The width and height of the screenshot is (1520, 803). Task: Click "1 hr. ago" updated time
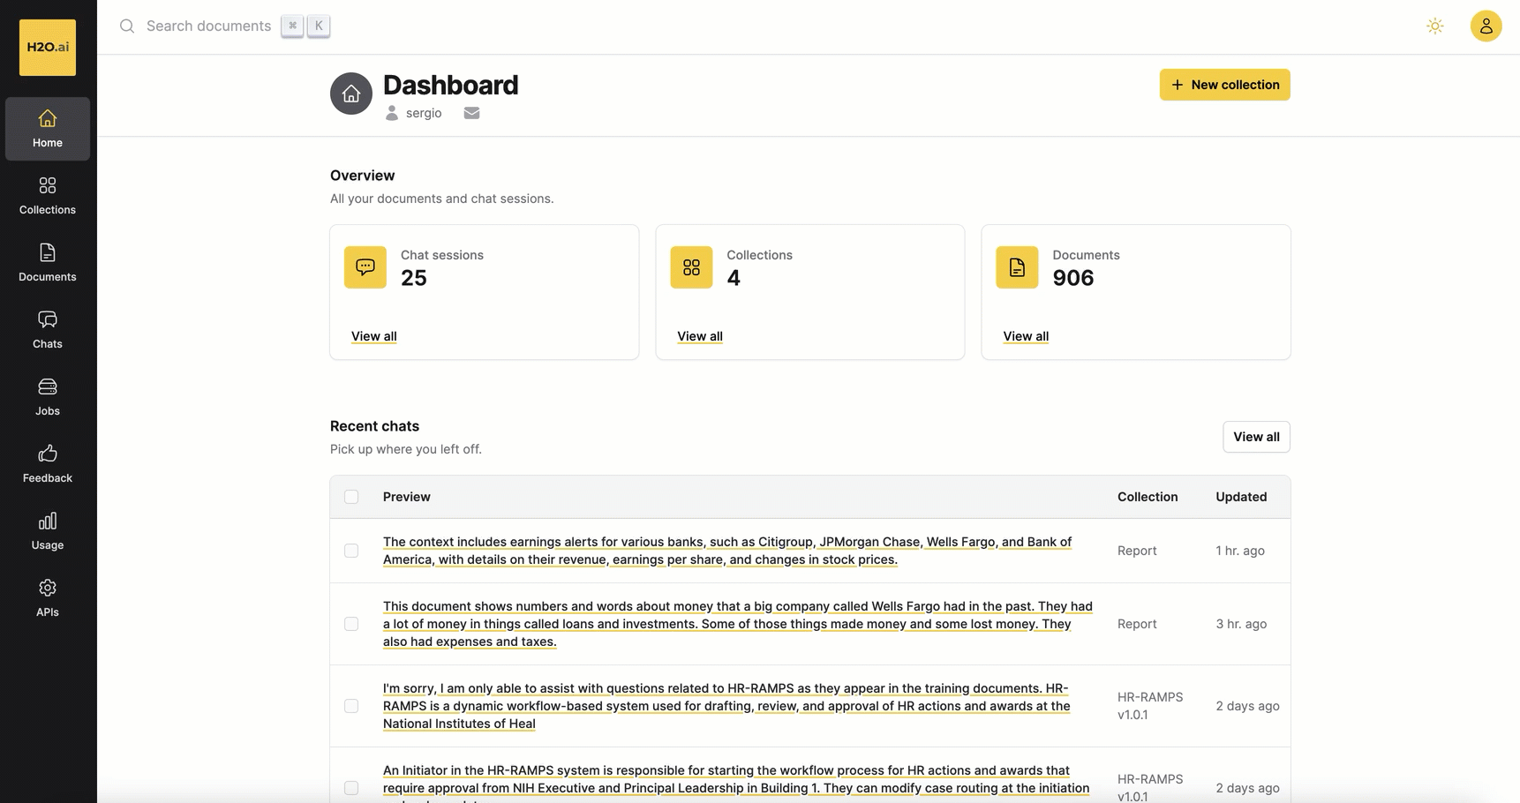(1240, 551)
